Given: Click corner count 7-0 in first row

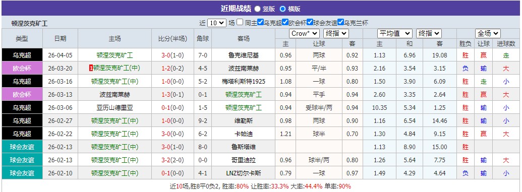Looking at the screenshot, I should [203, 55].
